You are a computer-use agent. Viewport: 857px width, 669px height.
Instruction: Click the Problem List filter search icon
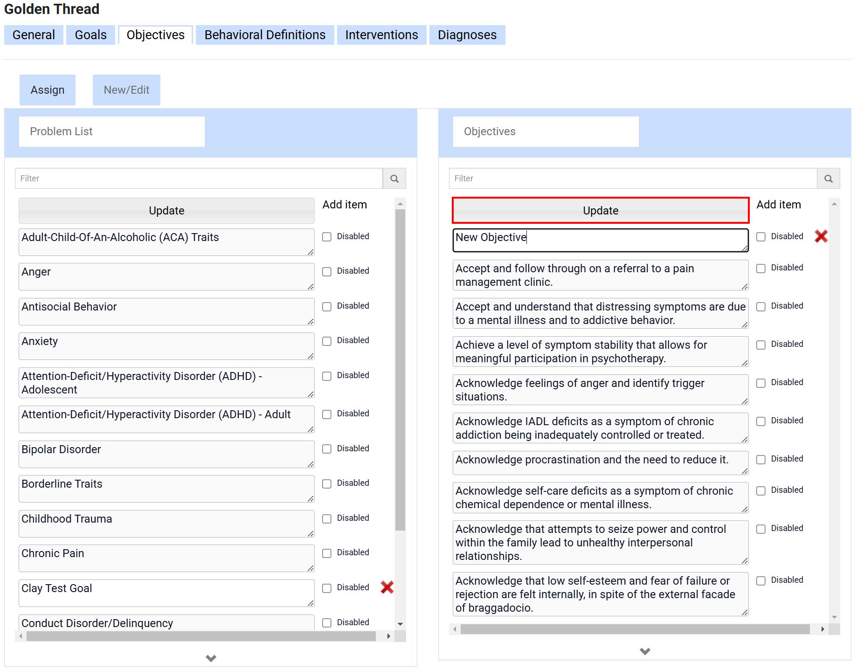point(394,179)
